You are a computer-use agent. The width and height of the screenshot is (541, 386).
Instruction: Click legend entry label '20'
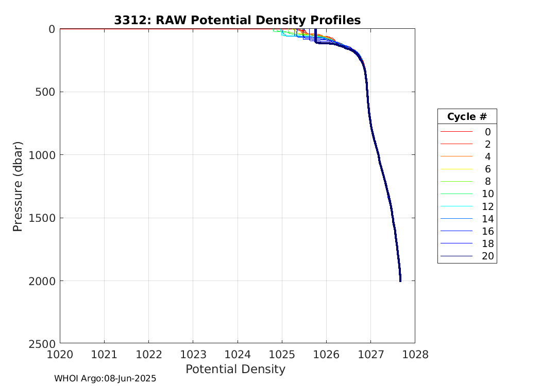point(487,256)
